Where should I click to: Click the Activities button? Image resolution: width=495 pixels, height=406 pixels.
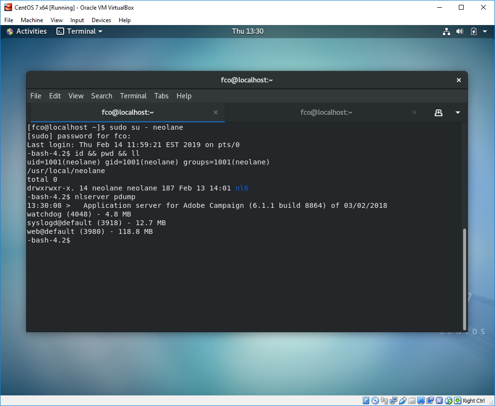[x=27, y=31]
